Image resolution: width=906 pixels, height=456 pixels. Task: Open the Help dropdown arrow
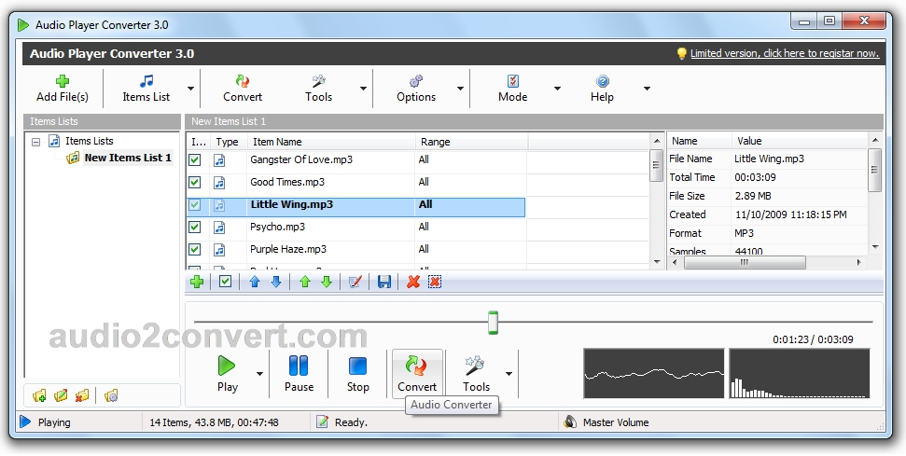point(647,89)
